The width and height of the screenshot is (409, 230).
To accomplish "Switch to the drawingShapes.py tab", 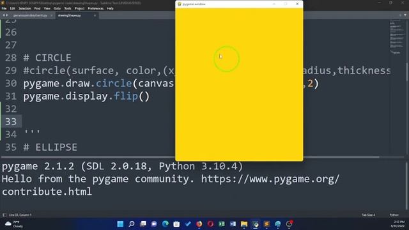I will 70,15.
